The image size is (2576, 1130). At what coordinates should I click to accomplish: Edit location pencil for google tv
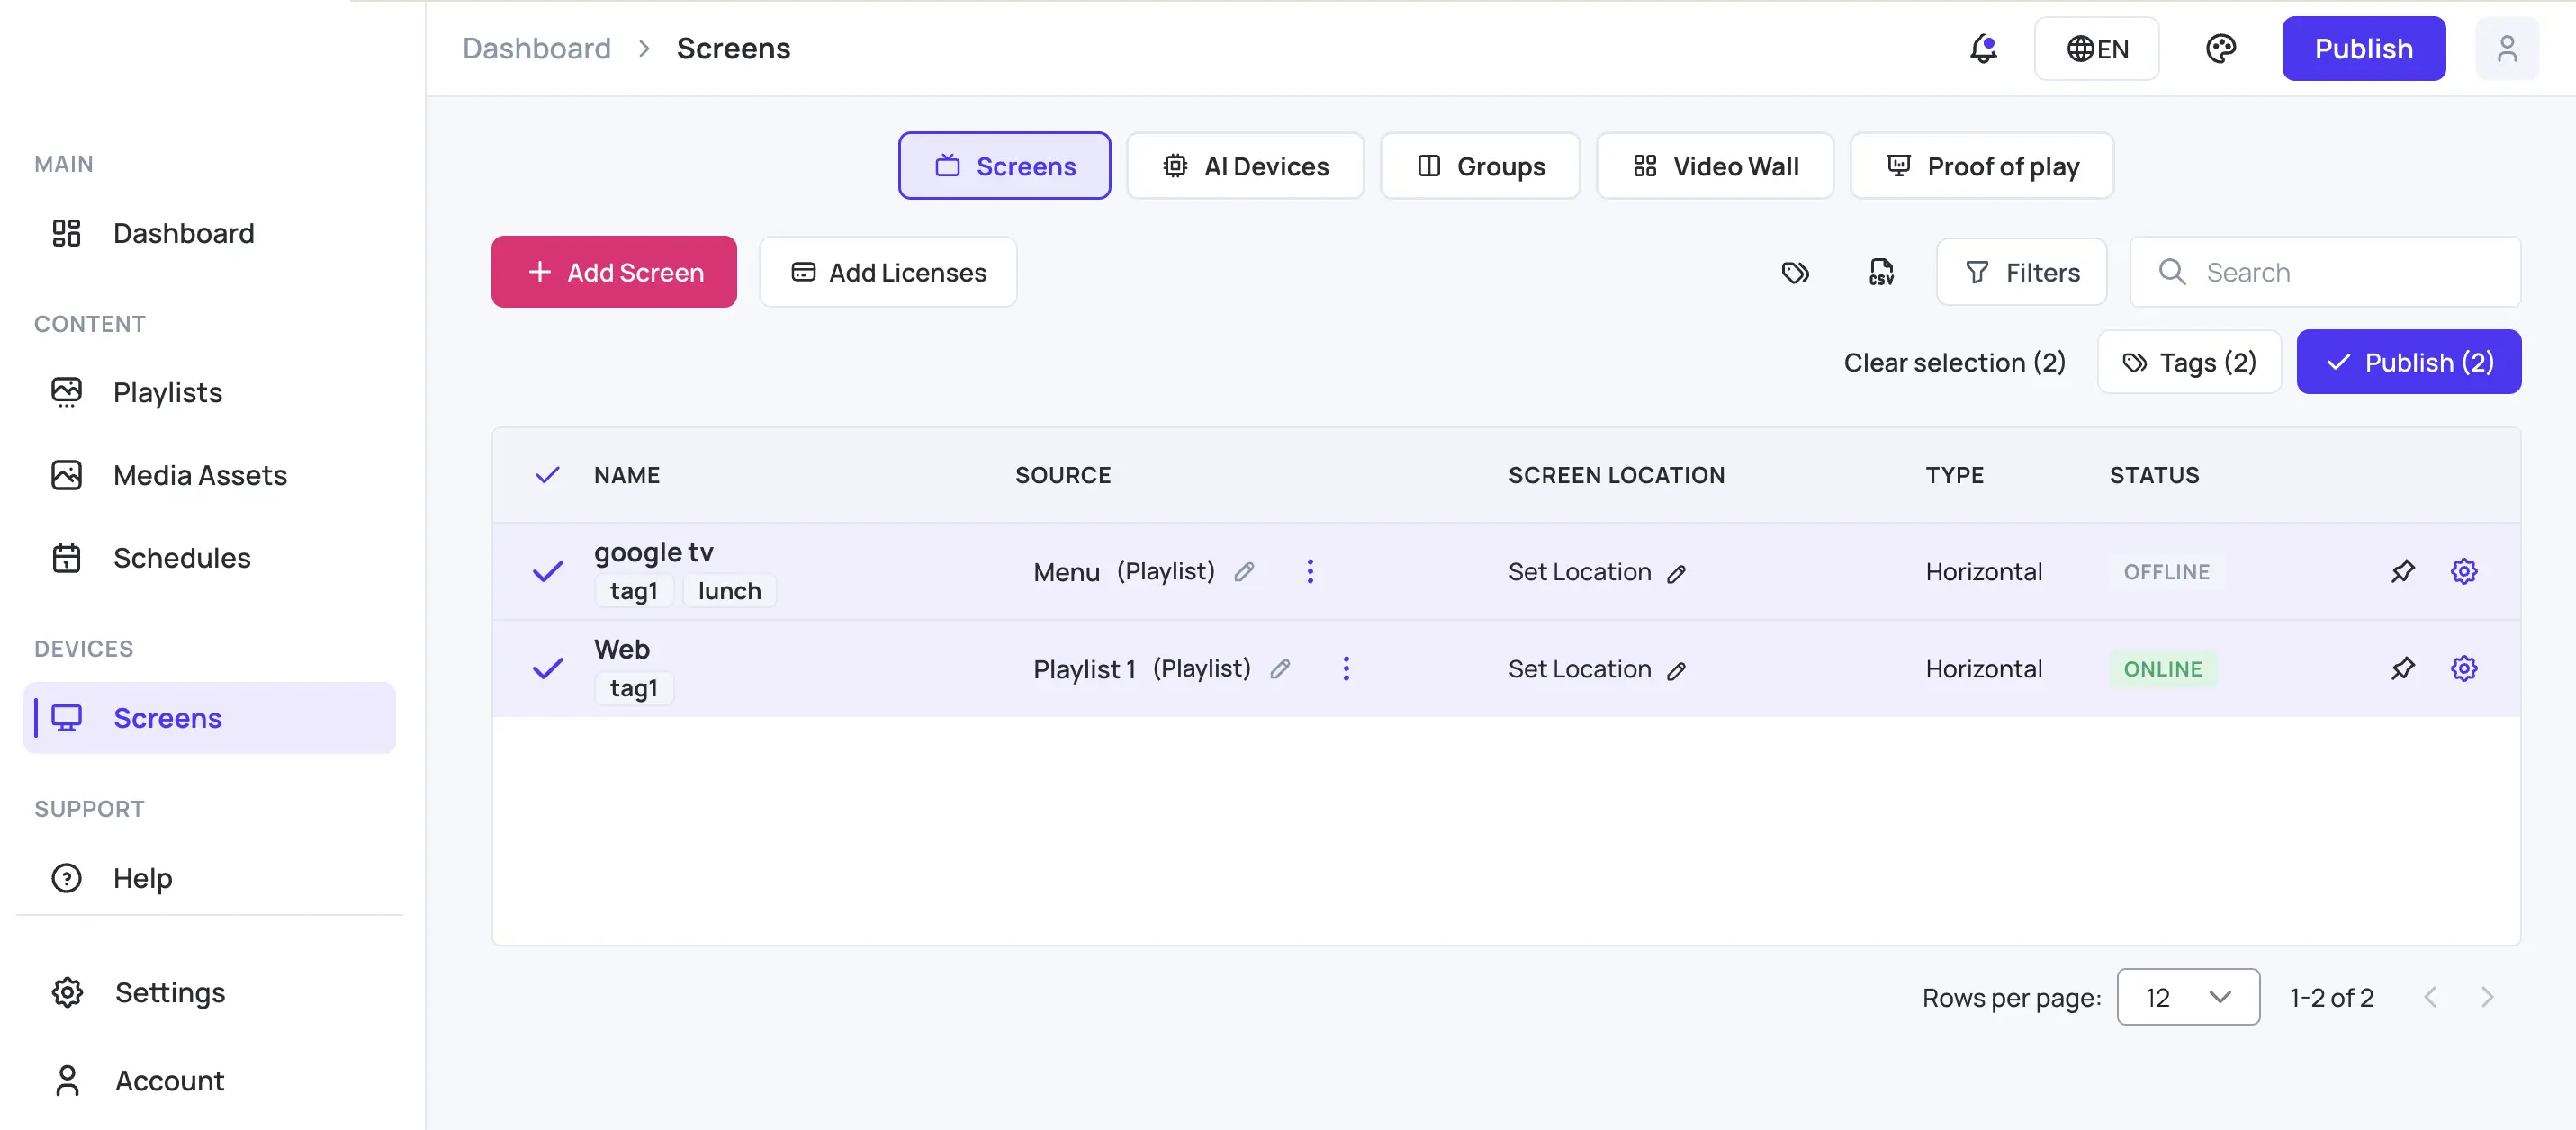pyautogui.click(x=1676, y=574)
